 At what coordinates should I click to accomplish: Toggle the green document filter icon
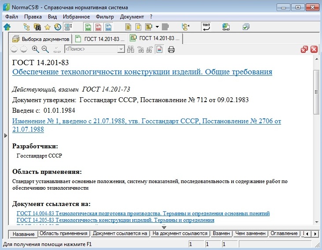(x=88, y=27)
